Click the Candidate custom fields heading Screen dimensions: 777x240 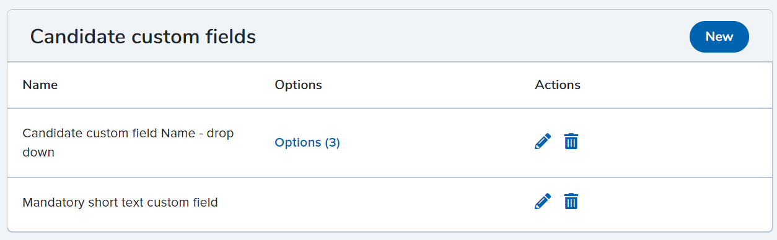(143, 36)
